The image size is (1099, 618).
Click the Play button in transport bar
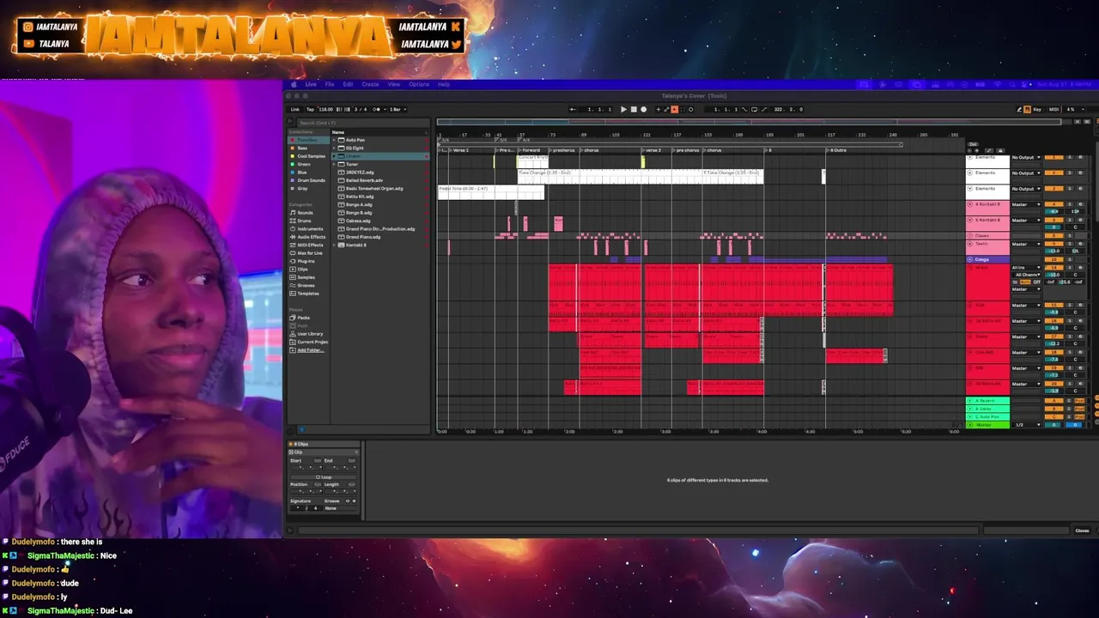(x=623, y=109)
